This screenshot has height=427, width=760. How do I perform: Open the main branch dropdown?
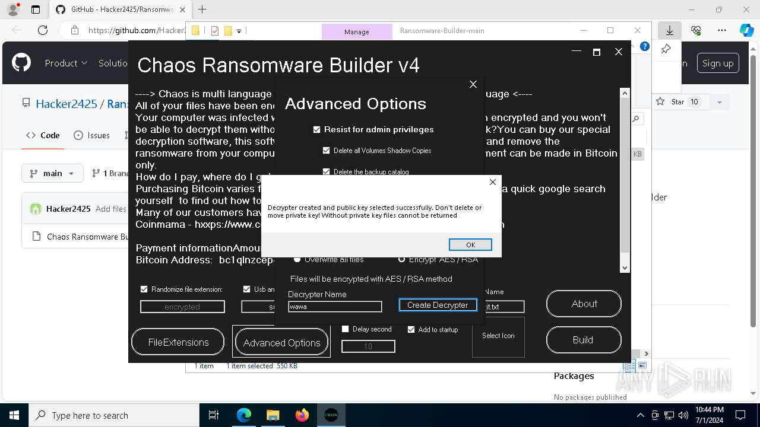[x=52, y=173]
